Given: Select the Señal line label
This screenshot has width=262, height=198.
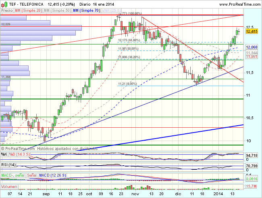Looking at the screenshot, I should [x=32, y=175].
